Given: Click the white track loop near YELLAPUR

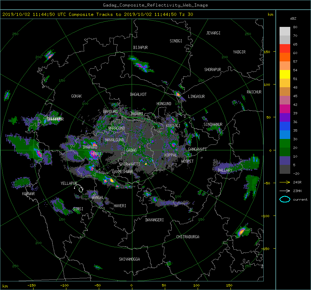Looking at the screenshot, I should (79, 188).
